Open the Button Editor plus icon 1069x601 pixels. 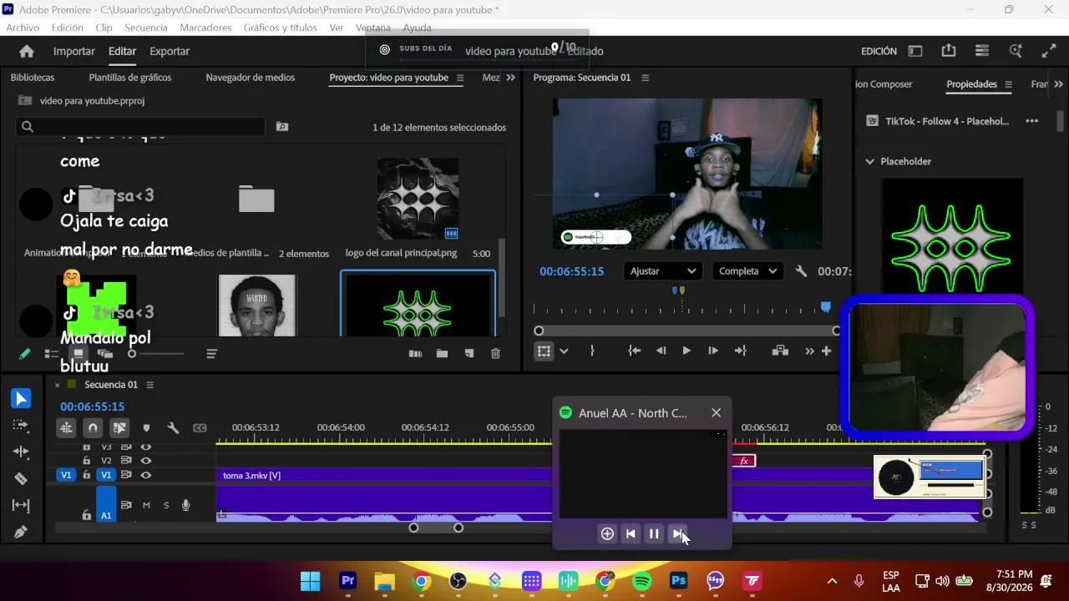tap(826, 351)
